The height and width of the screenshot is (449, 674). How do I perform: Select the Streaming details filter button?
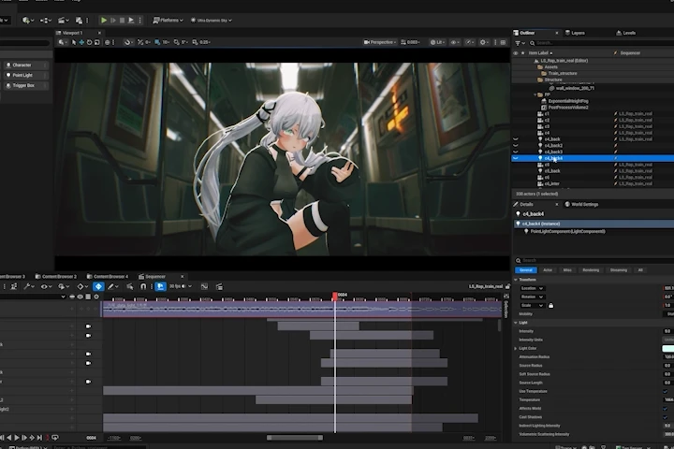(x=619, y=270)
